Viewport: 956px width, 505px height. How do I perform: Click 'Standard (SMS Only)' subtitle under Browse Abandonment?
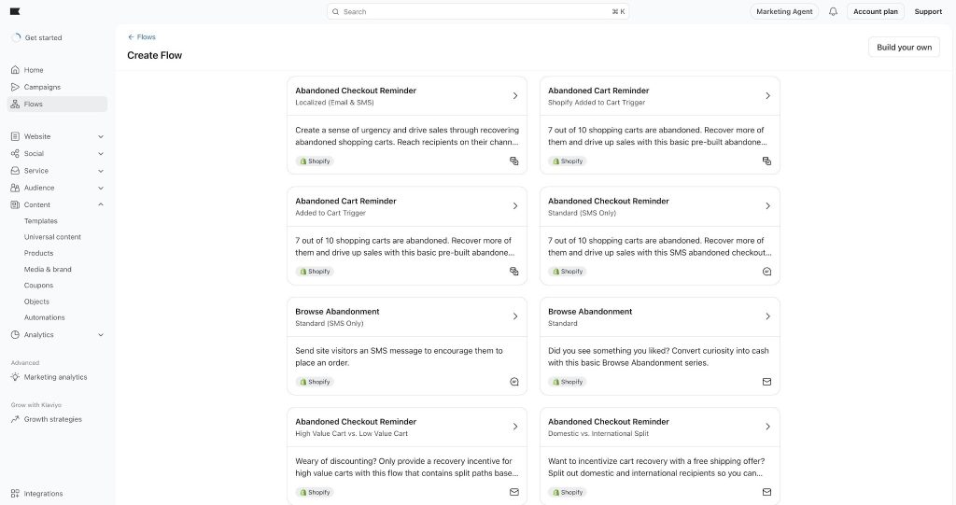[x=330, y=323]
